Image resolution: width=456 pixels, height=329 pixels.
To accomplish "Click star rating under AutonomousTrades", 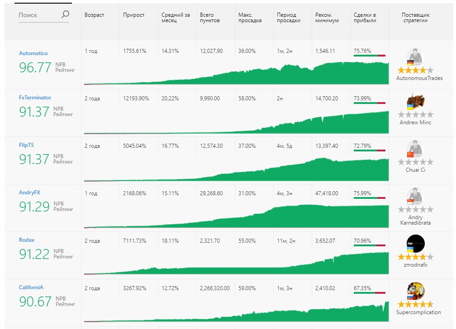I will [x=415, y=70].
